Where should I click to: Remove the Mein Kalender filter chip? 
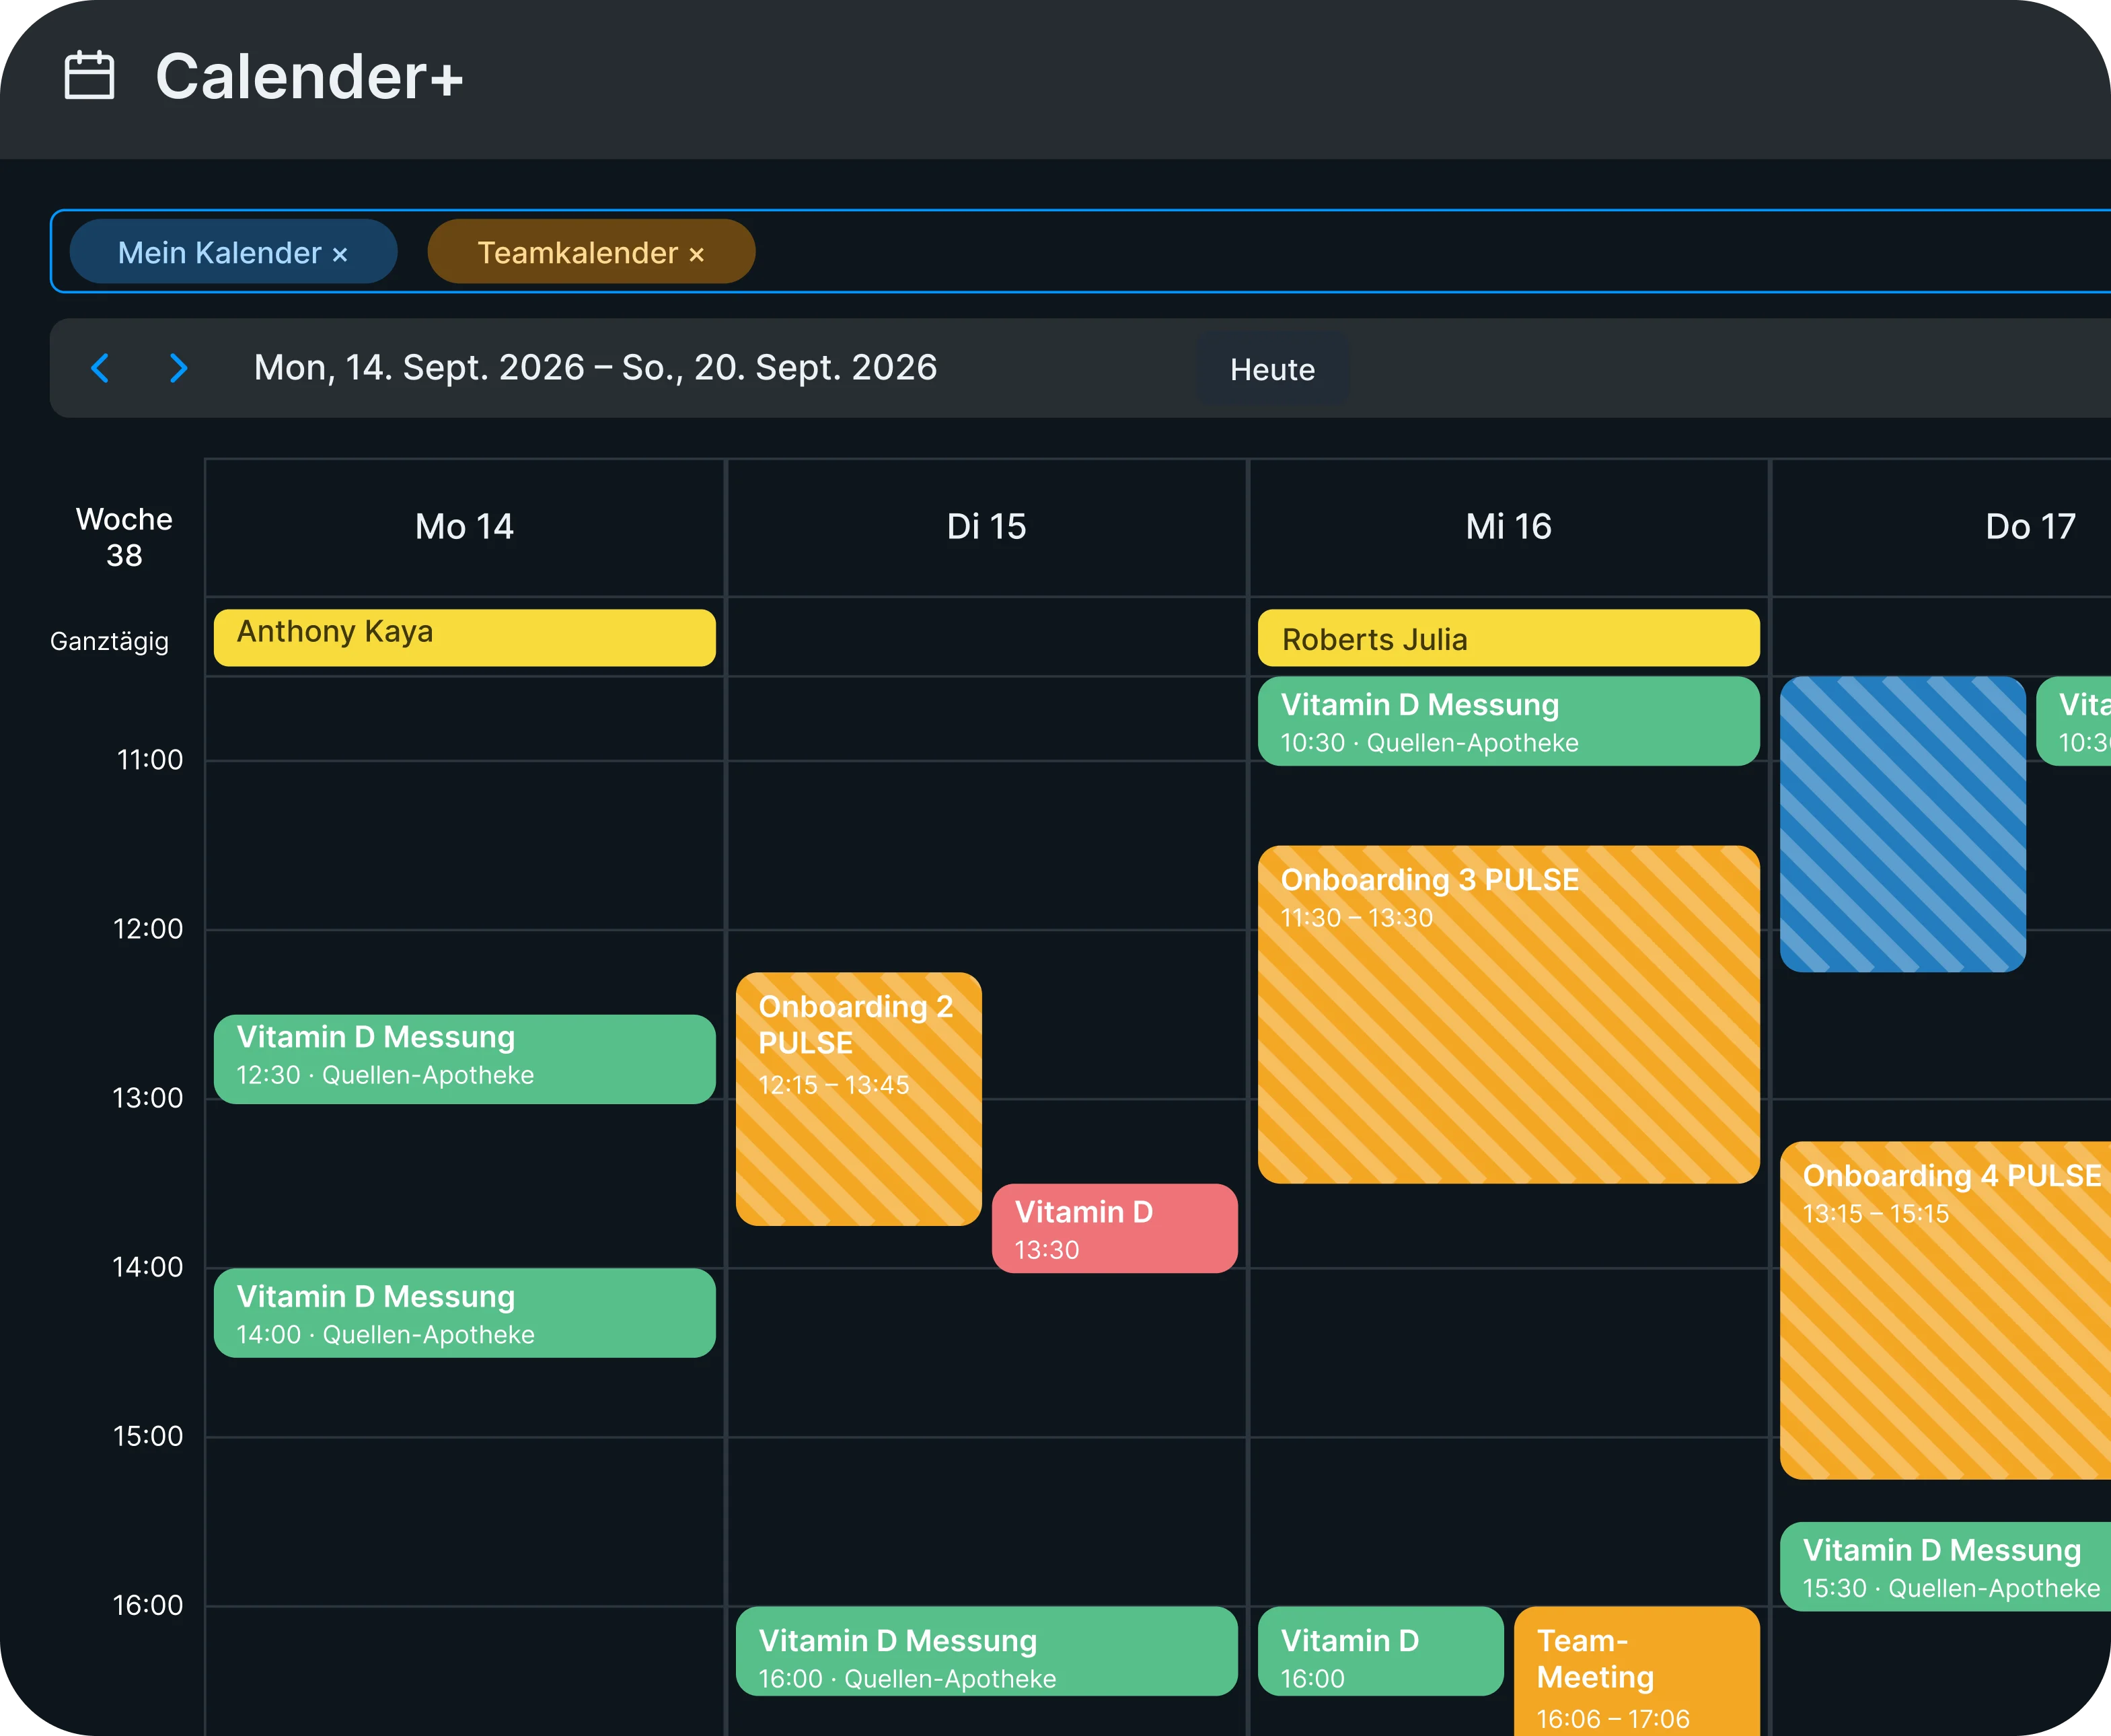[x=340, y=254]
